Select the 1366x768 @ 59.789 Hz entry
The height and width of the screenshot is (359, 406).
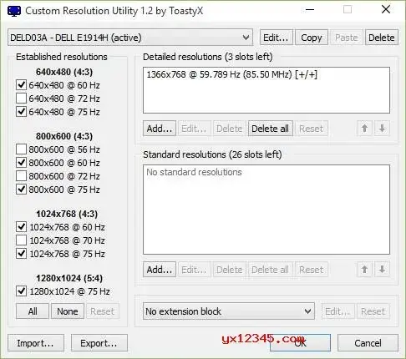[x=231, y=74]
